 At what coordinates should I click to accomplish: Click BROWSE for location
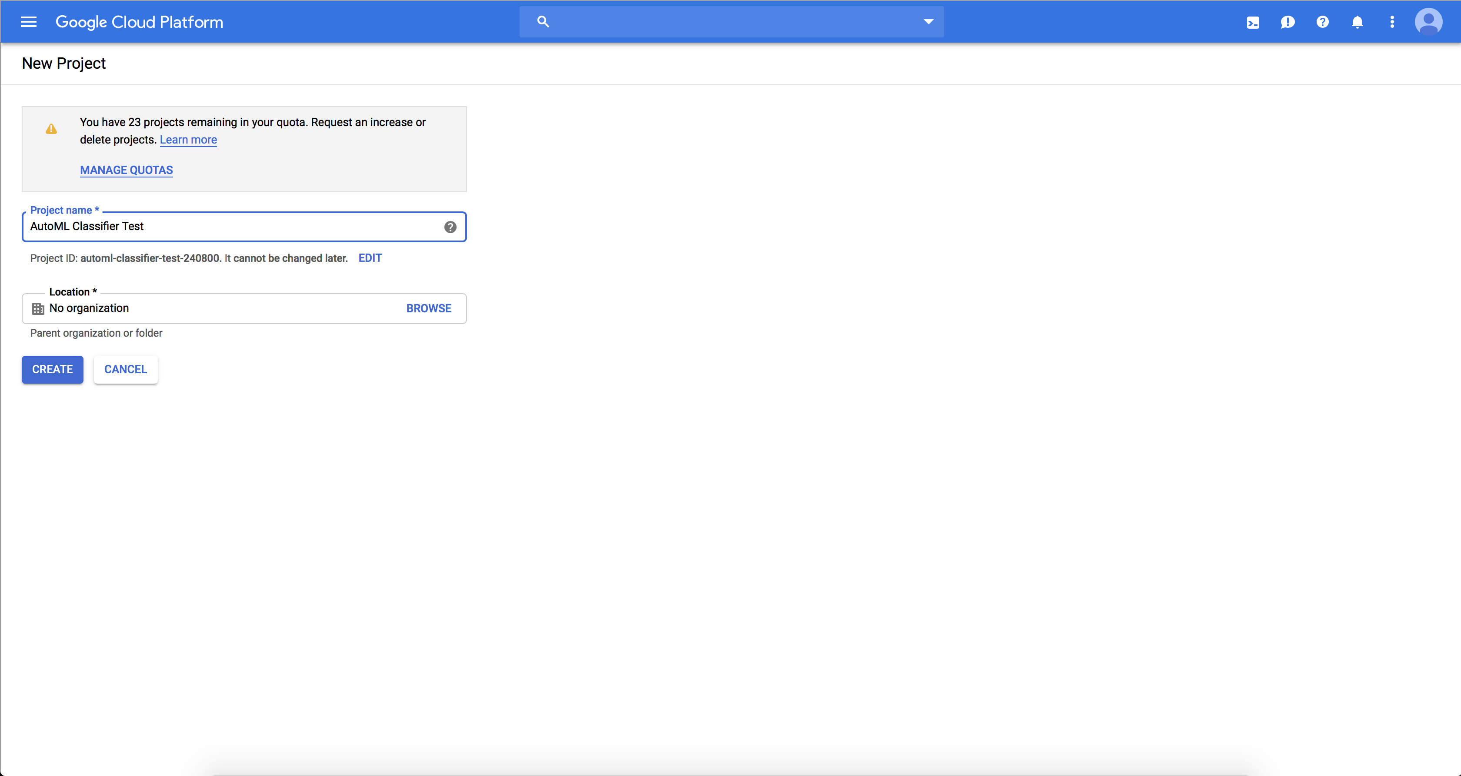429,308
